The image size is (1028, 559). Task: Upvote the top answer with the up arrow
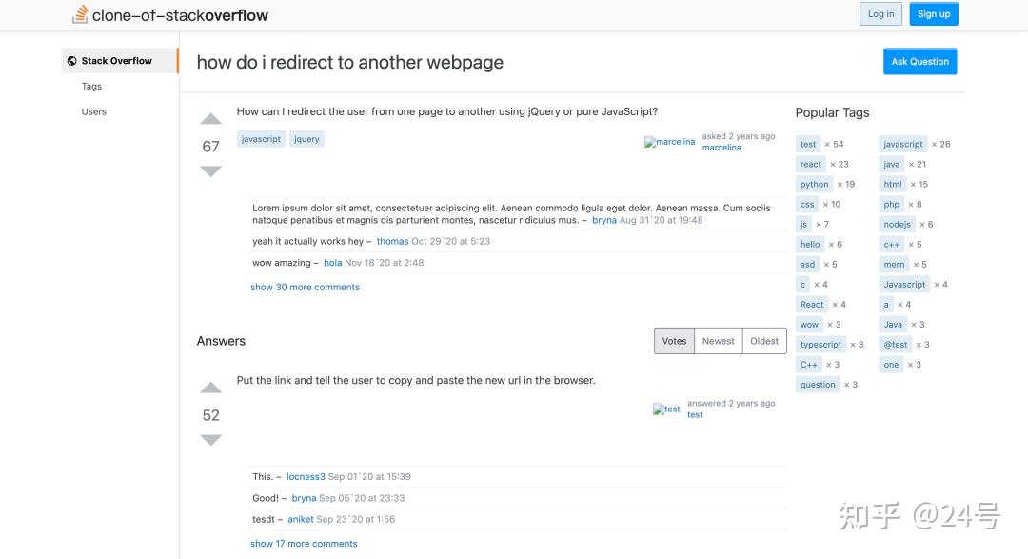[x=210, y=388]
